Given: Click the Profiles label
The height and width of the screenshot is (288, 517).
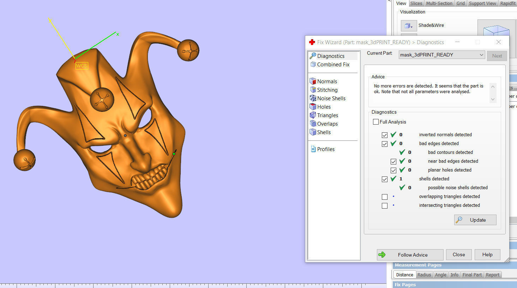Looking at the screenshot, I should pos(326,149).
